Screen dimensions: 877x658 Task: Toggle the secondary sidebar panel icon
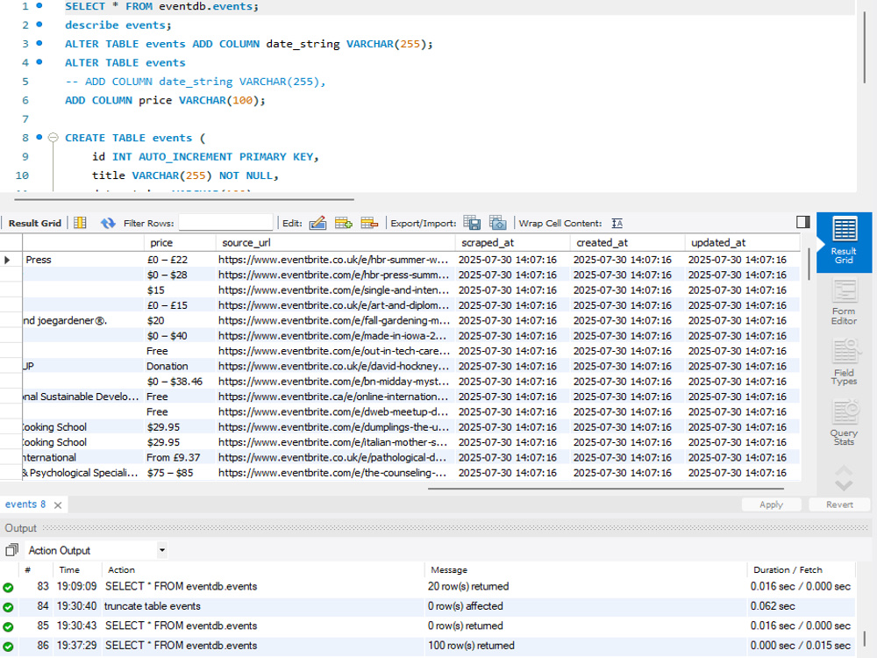(803, 222)
